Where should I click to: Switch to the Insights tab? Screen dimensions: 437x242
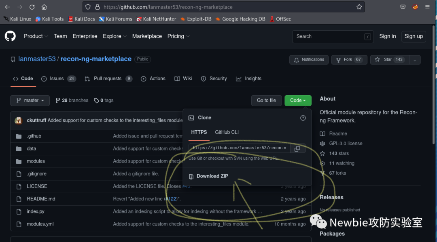click(248, 79)
